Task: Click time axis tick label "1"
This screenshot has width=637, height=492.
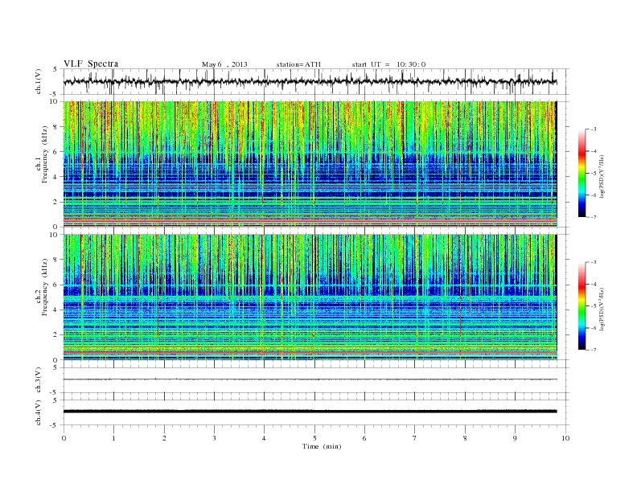Action: 114,438
